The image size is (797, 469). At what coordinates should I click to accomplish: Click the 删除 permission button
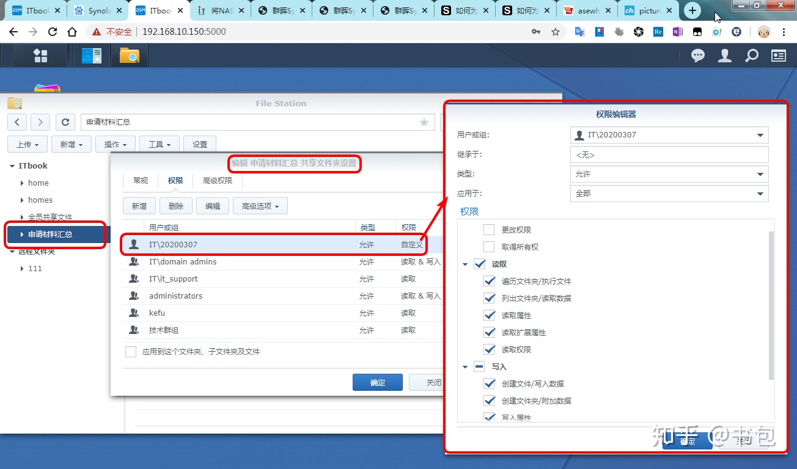pos(176,206)
